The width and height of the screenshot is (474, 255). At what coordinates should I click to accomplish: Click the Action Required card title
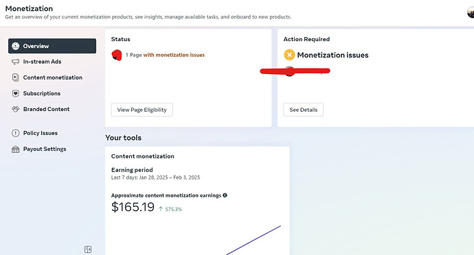point(306,39)
